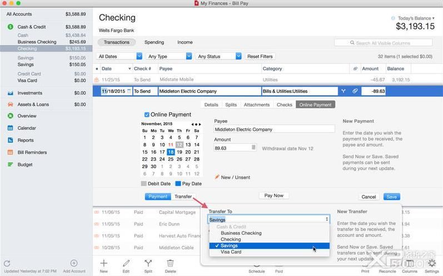Viewport: 443px width, 276px height.
Task: Click the Search All Visible Columns field
Action: click(x=383, y=43)
